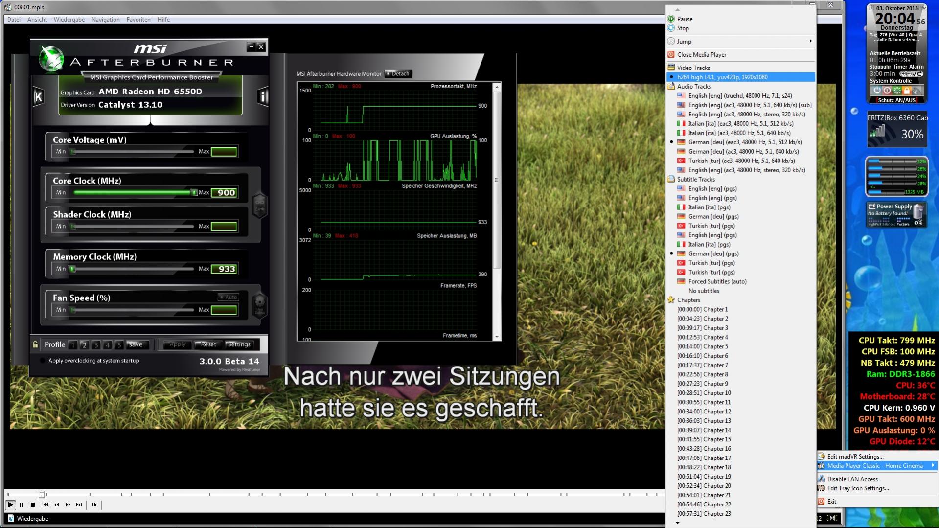Click the blue power icon in System Kontrolle

(877, 91)
